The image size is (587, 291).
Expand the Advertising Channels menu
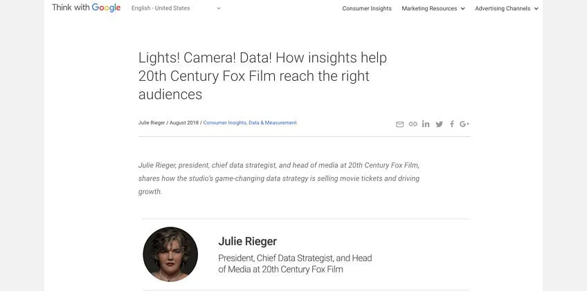(x=507, y=8)
